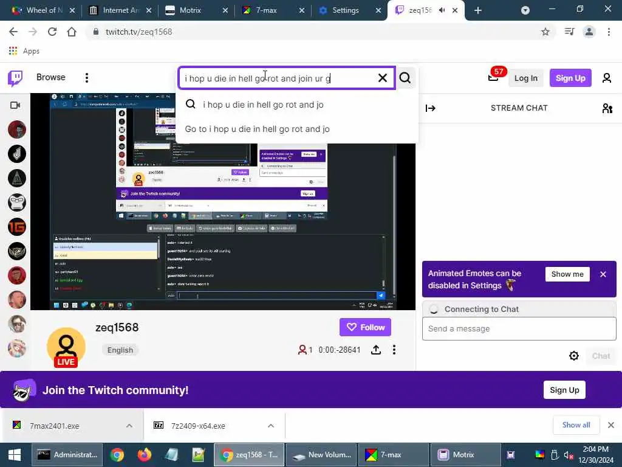The image size is (622, 467).
Task: Click the taskbar volume muted icon
Action: (569, 455)
